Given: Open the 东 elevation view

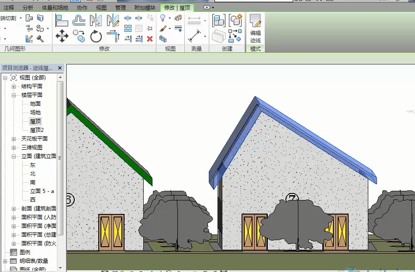Looking at the screenshot, I should 33,165.
